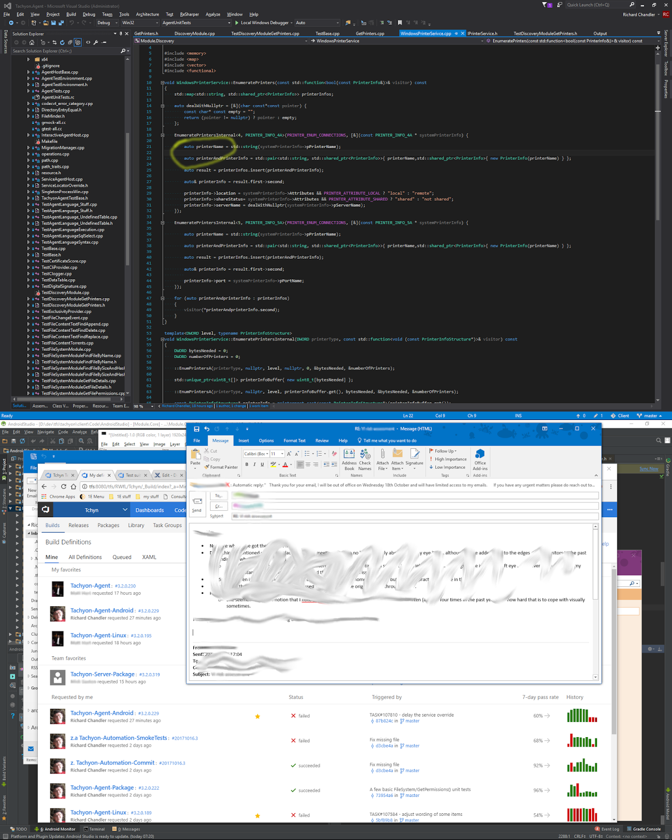Viewport: 672px width, 840px height.
Task: Open the Address Book in the message ribbon
Action: [349, 455]
